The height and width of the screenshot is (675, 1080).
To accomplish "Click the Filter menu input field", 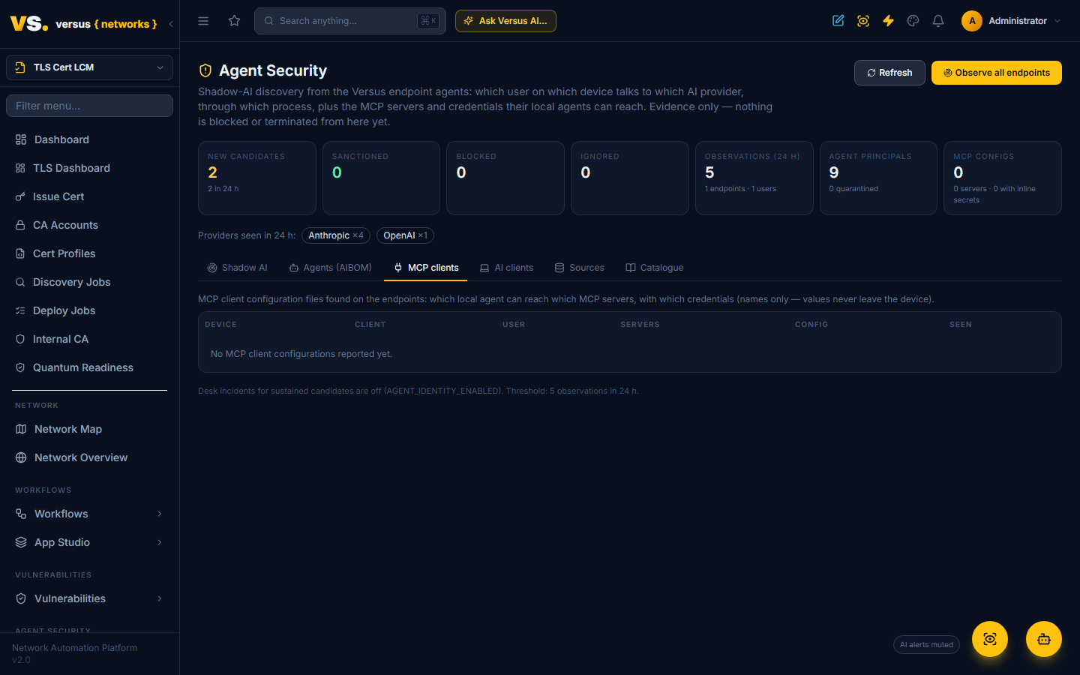I will click(89, 106).
